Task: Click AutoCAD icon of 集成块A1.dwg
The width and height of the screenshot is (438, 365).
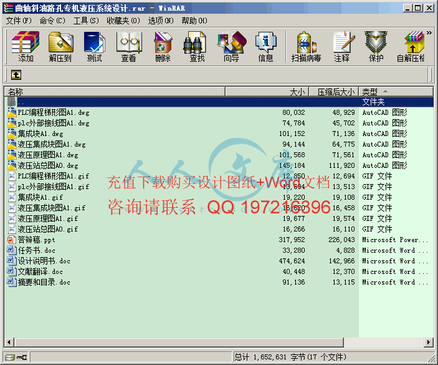Action: coord(12,134)
